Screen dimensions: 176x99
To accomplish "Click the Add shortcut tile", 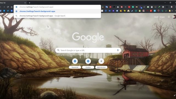I will pyautogui.click(x=101, y=63).
